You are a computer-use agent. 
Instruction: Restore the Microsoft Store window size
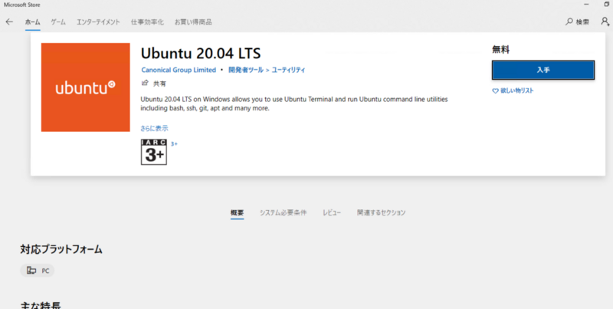607,5
